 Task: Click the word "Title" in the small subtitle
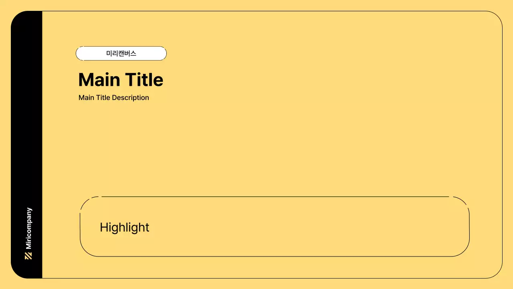coord(103,98)
